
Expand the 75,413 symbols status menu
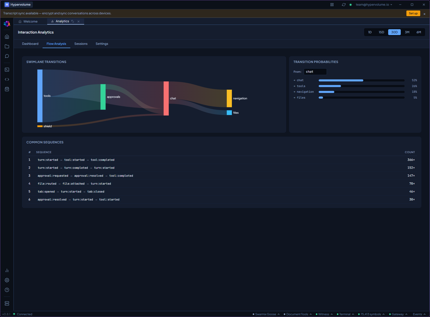[x=371, y=314]
